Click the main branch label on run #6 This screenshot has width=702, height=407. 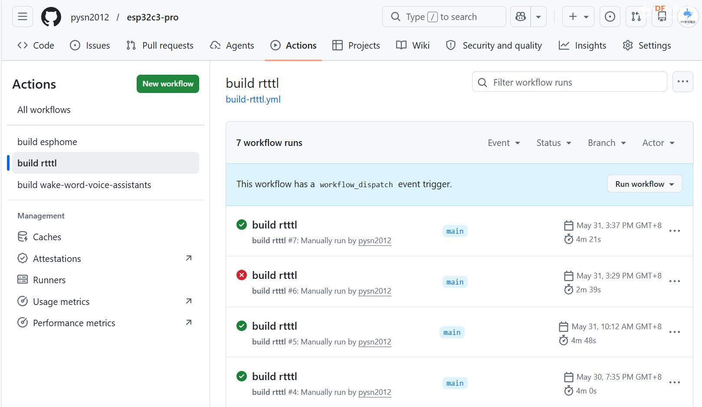[x=455, y=282]
